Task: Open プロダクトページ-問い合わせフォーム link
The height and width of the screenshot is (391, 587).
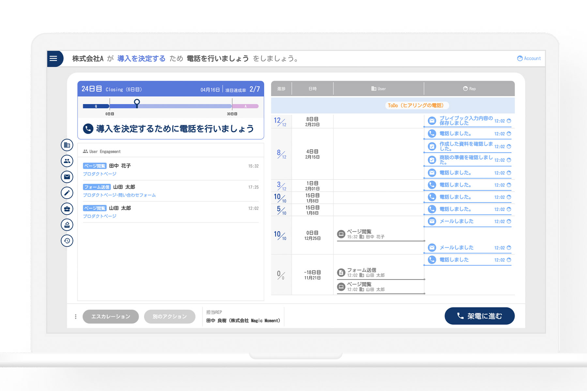Action: 119,195
